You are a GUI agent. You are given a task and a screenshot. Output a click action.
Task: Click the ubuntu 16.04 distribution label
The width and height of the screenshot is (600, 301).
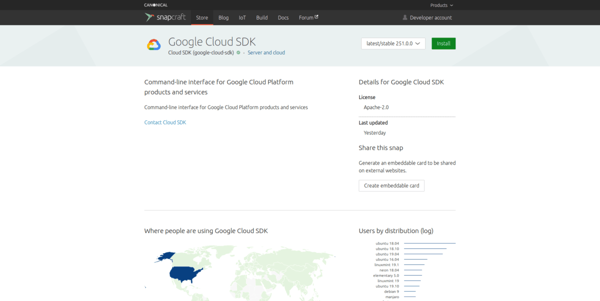pyautogui.click(x=387, y=259)
